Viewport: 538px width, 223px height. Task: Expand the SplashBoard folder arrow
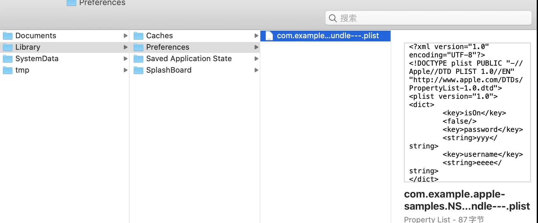coord(256,70)
